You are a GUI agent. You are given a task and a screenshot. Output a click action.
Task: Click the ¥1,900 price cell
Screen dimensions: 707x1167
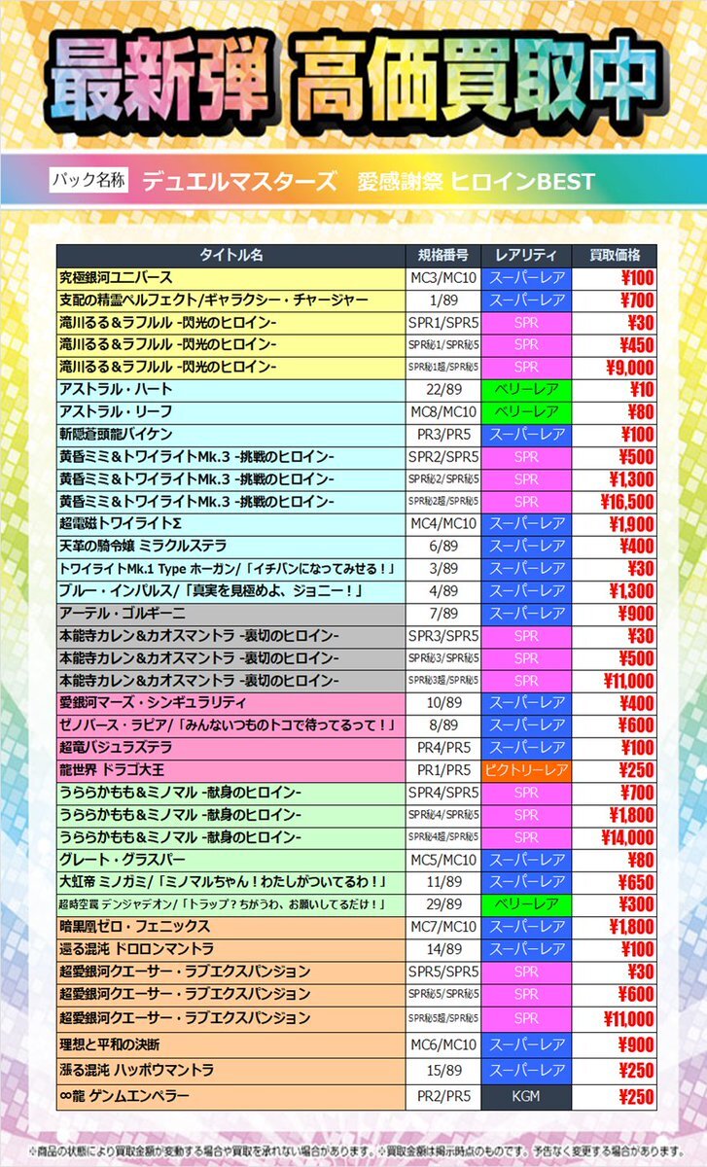615,524
